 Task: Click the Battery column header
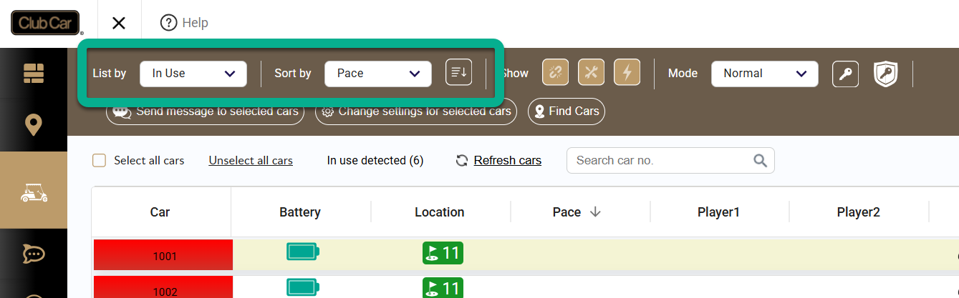coord(300,212)
